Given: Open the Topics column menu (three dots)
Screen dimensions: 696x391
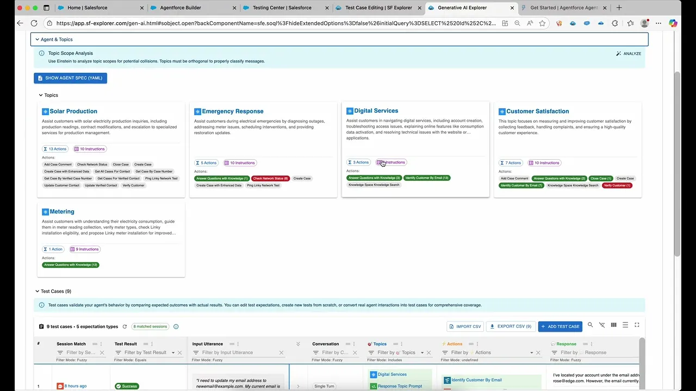Looking at the screenshot, I should [x=402, y=344].
